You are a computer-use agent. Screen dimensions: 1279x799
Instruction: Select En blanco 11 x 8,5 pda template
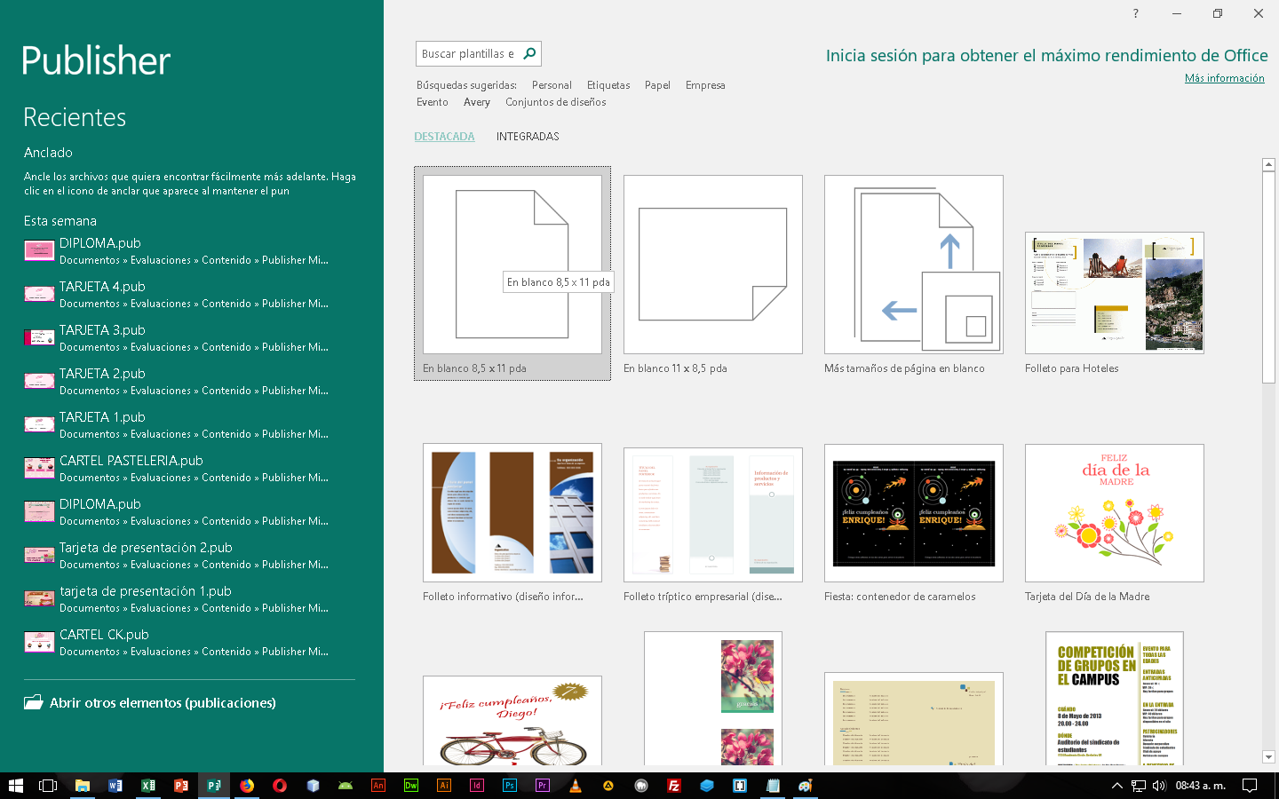click(x=713, y=273)
